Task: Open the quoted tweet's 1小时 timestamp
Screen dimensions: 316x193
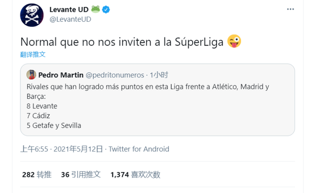Action: point(159,75)
